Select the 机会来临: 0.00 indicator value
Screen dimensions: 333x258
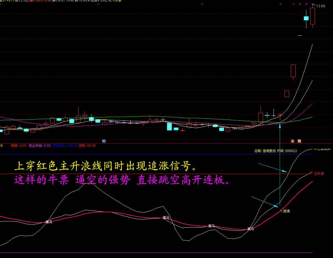pyautogui.click(x=40, y=145)
